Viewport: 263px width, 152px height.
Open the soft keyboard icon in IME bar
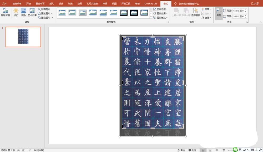[252, 150]
